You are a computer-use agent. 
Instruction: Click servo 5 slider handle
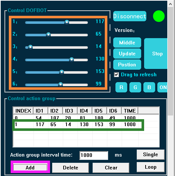62,72
